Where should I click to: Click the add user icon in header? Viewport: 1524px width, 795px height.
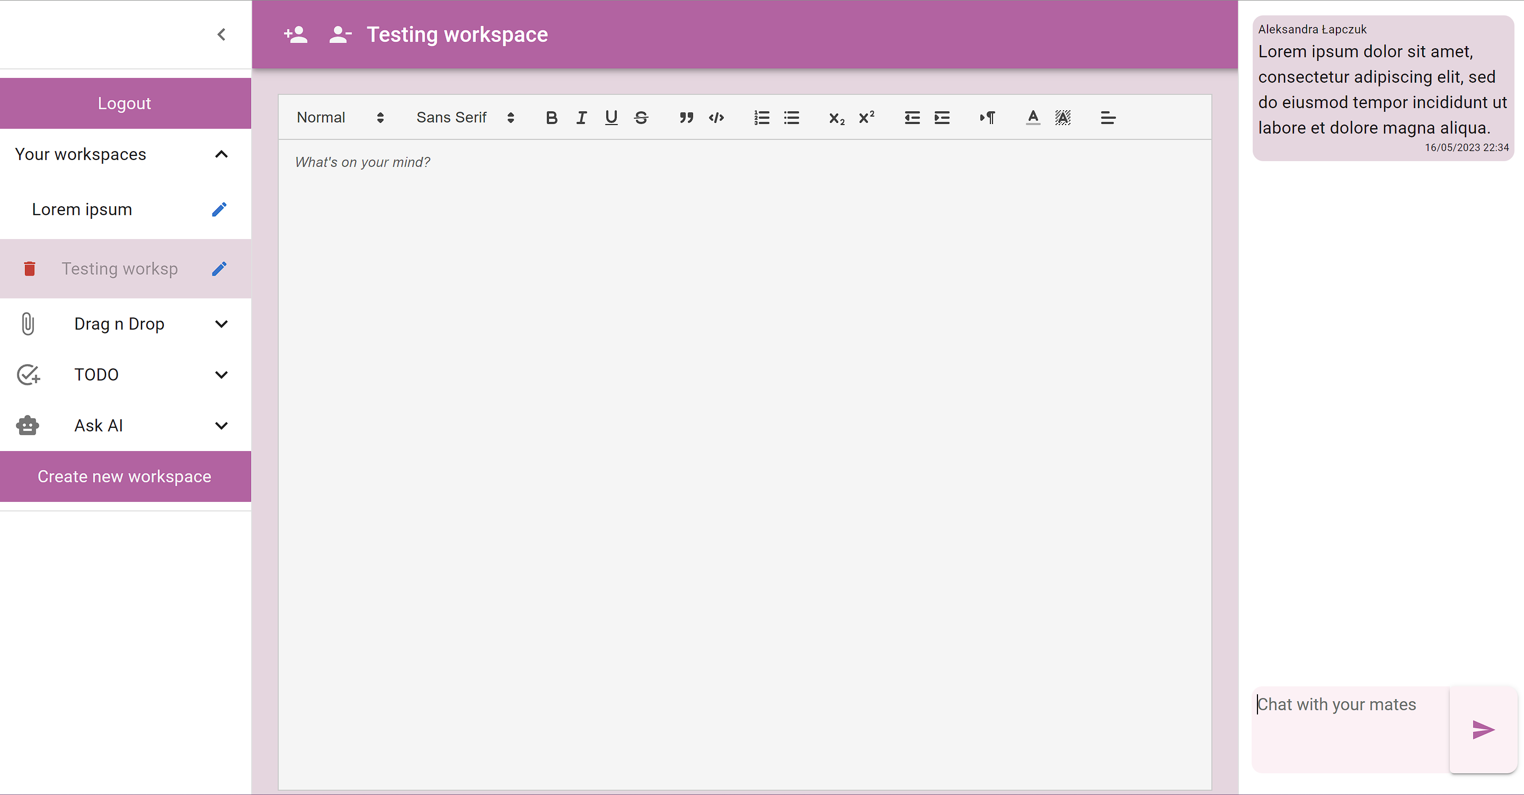coord(296,34)
